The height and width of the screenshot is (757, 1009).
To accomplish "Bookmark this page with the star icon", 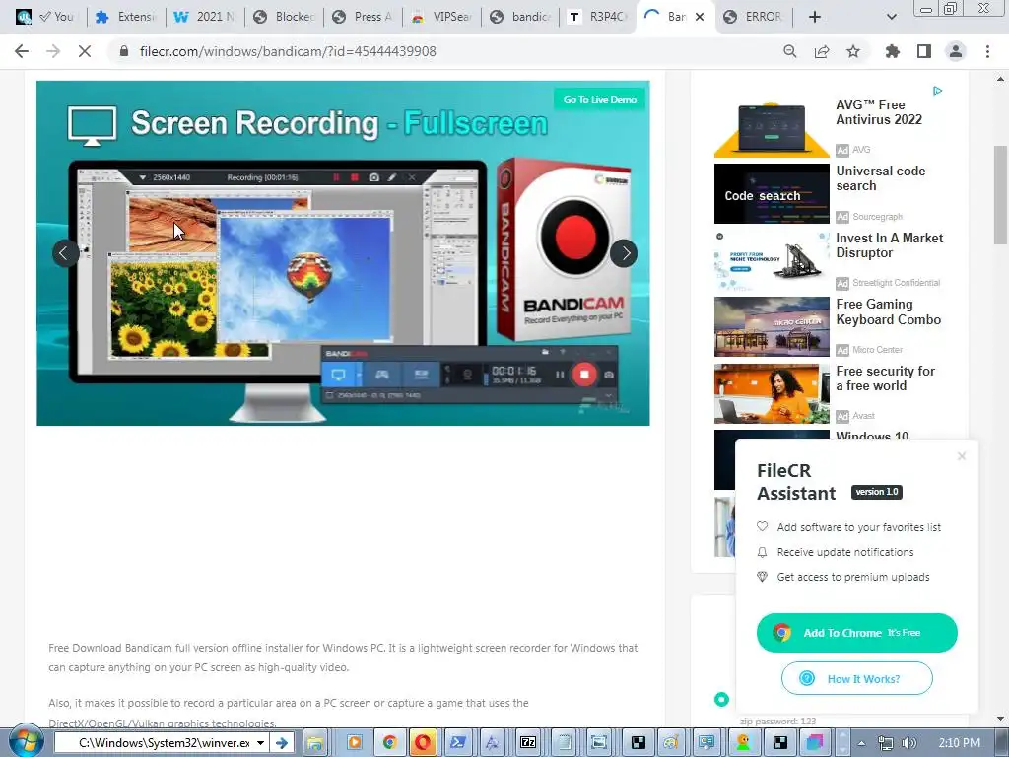I will point(853,51).
